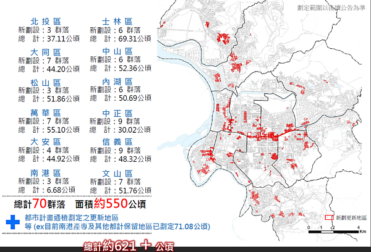Screen dimensions: 371x252
Task: Click the 總計約621+公頃 grand total
Action: (129, 246)
